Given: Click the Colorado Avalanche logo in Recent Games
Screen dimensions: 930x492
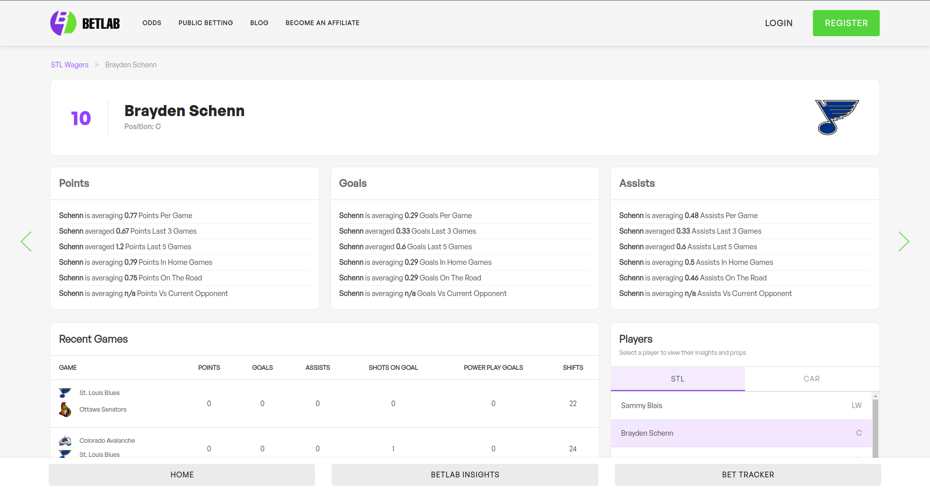Looking at the screenshot, I should (65, 441).
